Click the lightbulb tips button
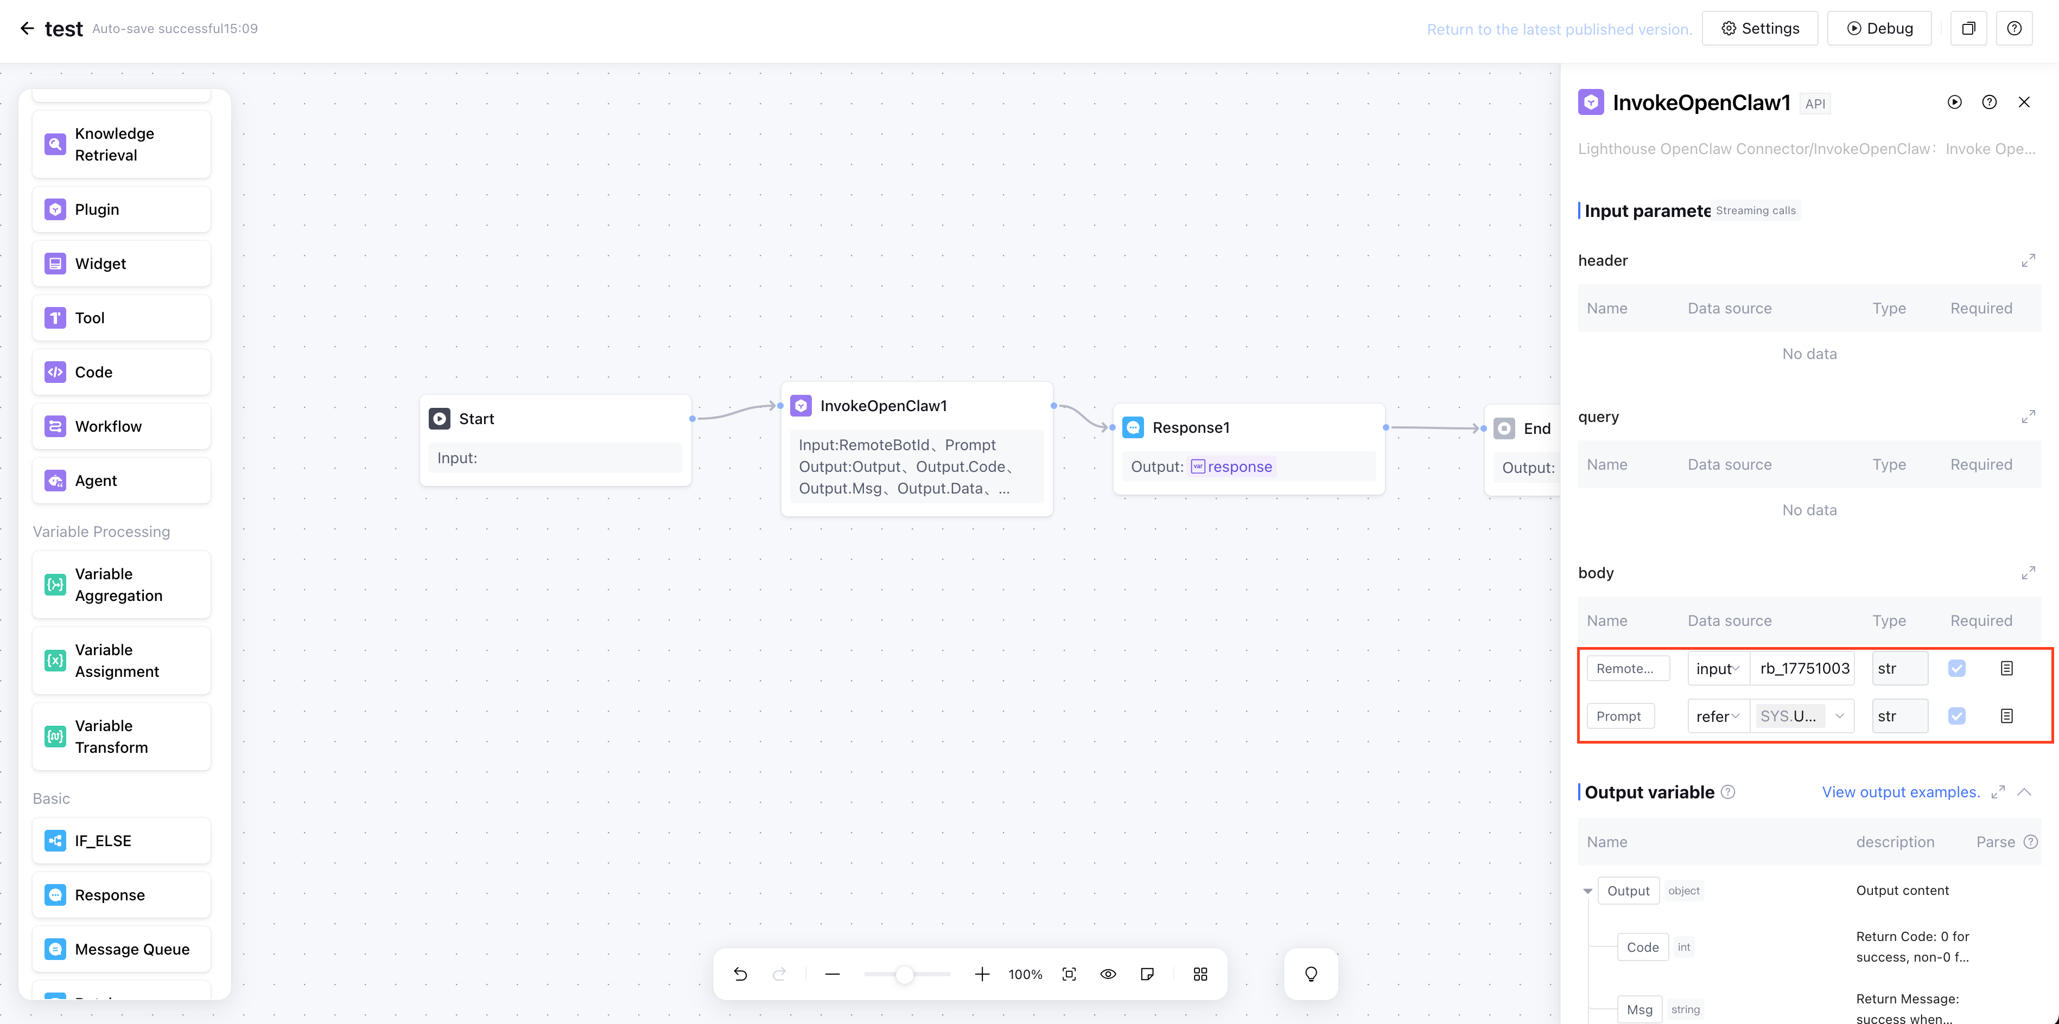The image size is (2059, 1024). (x=1311, y=974)
